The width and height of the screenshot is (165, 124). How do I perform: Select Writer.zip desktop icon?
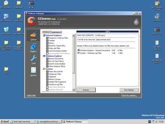(157, 18)
